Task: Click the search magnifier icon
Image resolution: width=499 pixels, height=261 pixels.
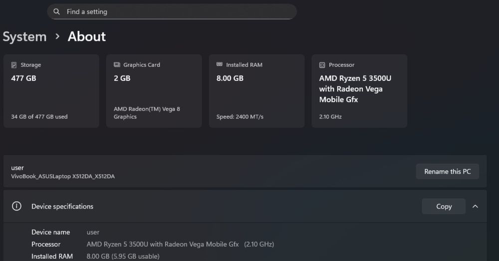Action: pyautogui.click(x=57, y=11)
